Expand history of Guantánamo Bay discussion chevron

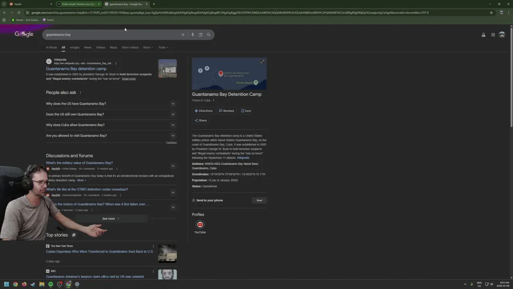point(173,207)
